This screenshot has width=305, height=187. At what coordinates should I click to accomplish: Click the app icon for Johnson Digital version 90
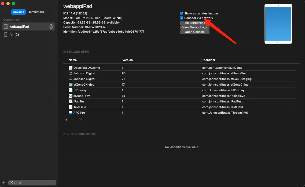[70, 73]
